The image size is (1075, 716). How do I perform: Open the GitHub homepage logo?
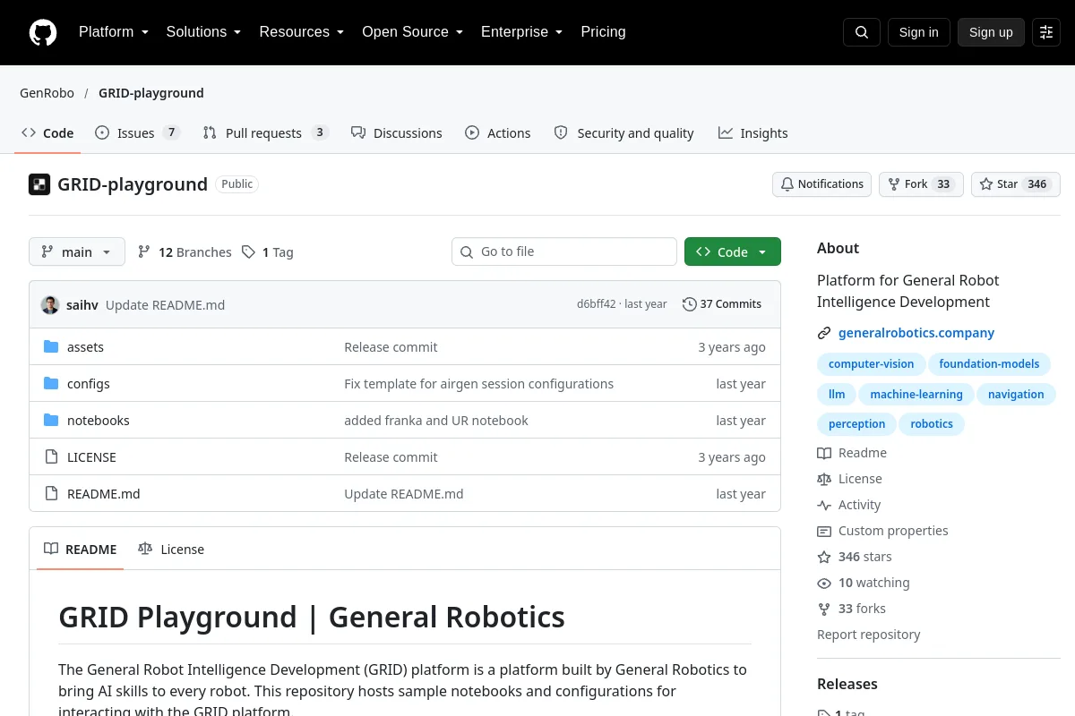point(43,32)
